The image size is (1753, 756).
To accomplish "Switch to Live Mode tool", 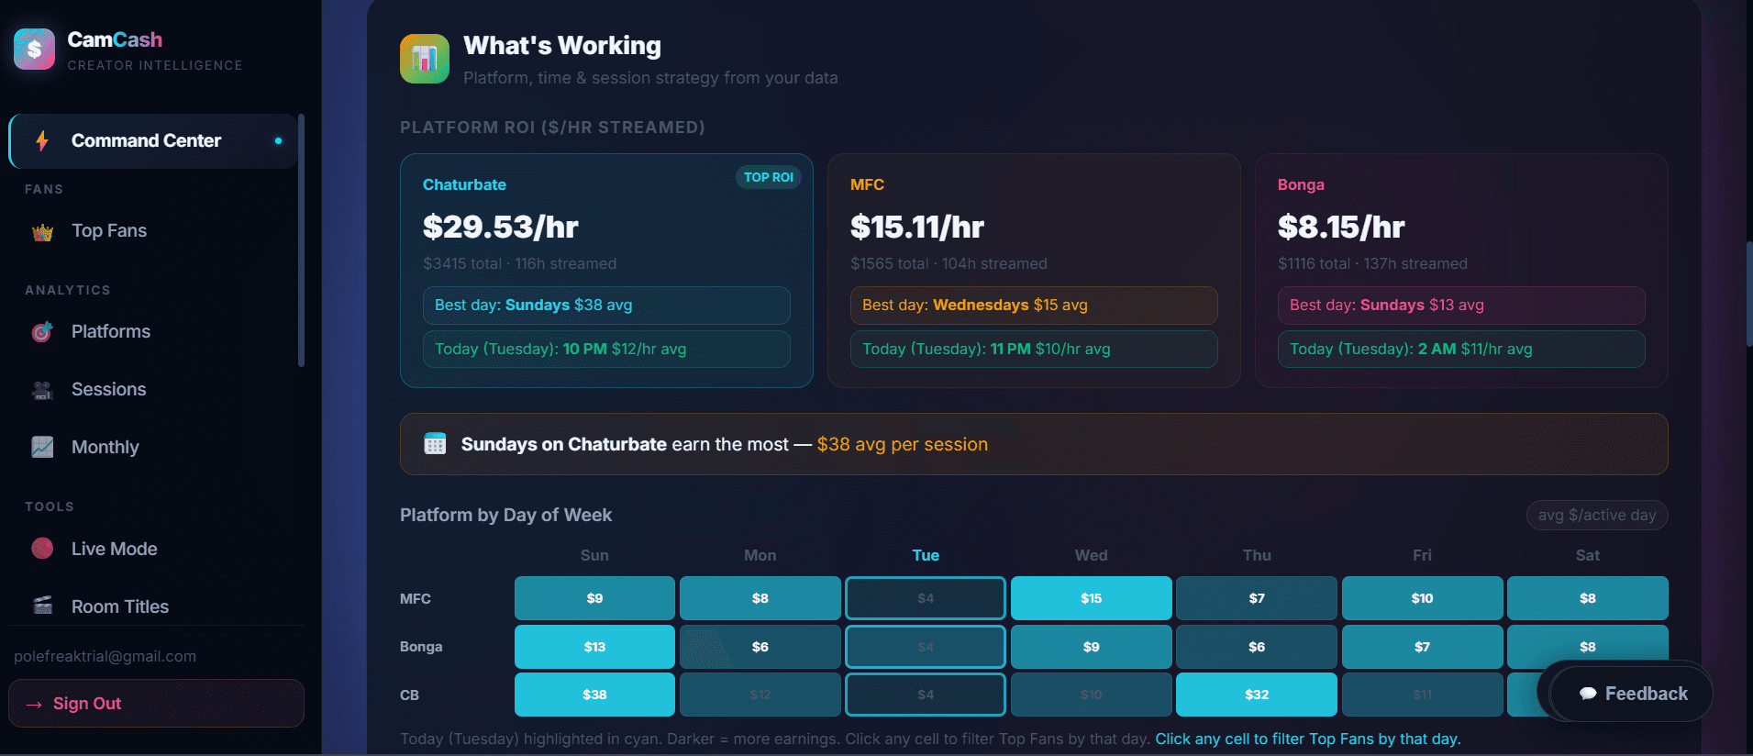I will [x=153, y=549].
